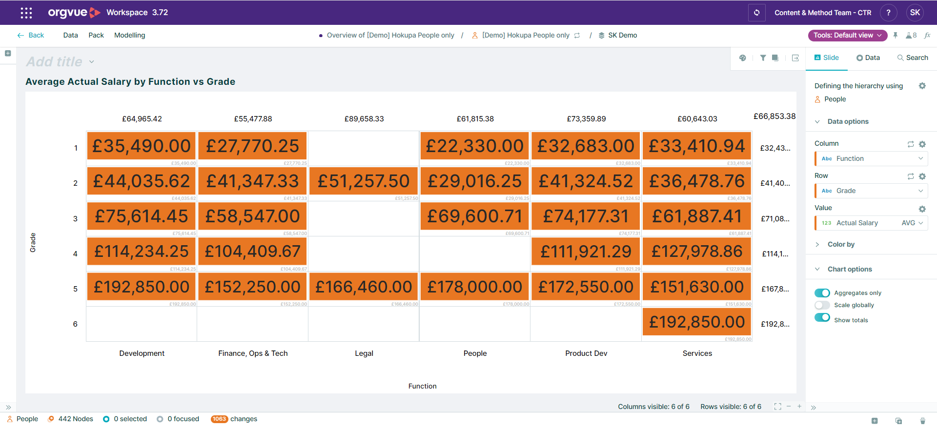Click the colour palette icon

[x=743, y=58]
